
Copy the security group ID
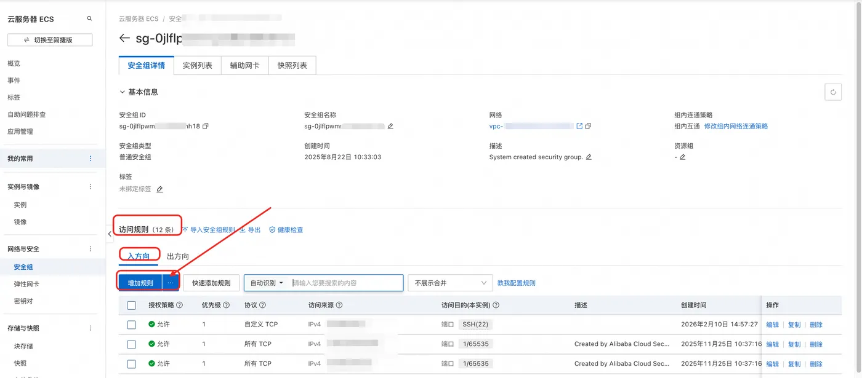pyautogui.click(x=206, y=127)
